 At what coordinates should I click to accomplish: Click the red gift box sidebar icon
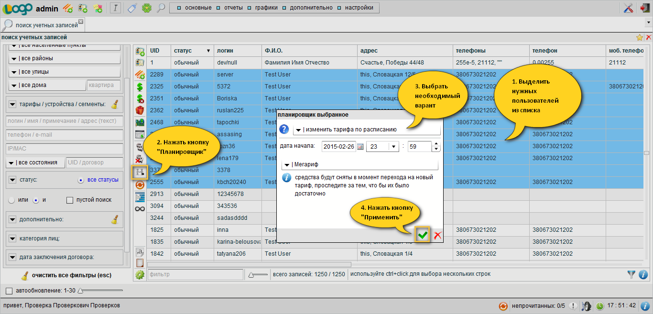click(x=140, y=110)
